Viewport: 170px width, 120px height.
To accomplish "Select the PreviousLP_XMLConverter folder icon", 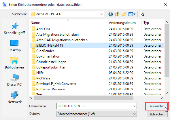I will coord(33,84).
